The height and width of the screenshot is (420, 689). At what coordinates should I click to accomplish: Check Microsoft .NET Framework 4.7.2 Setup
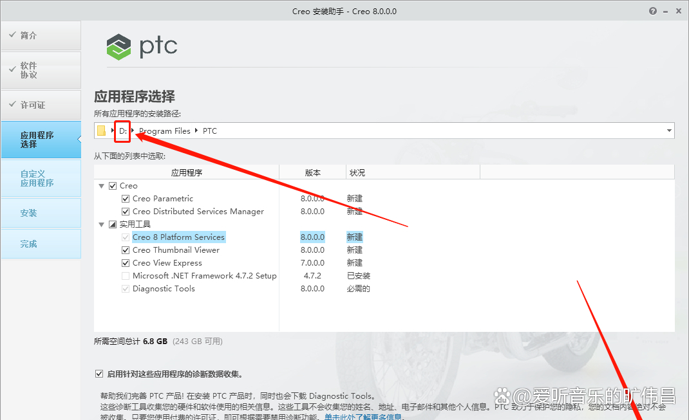pos(126,276)
